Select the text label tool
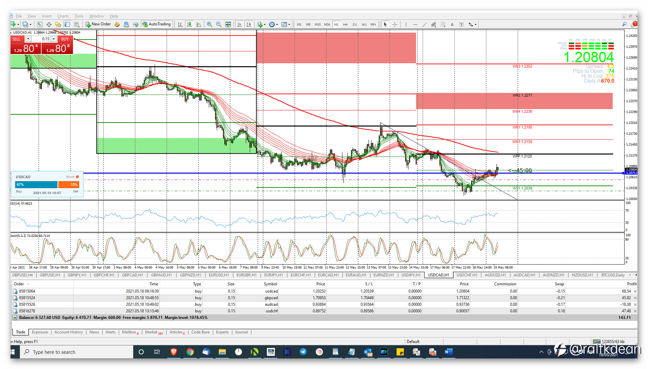 [x=461, y=24]
